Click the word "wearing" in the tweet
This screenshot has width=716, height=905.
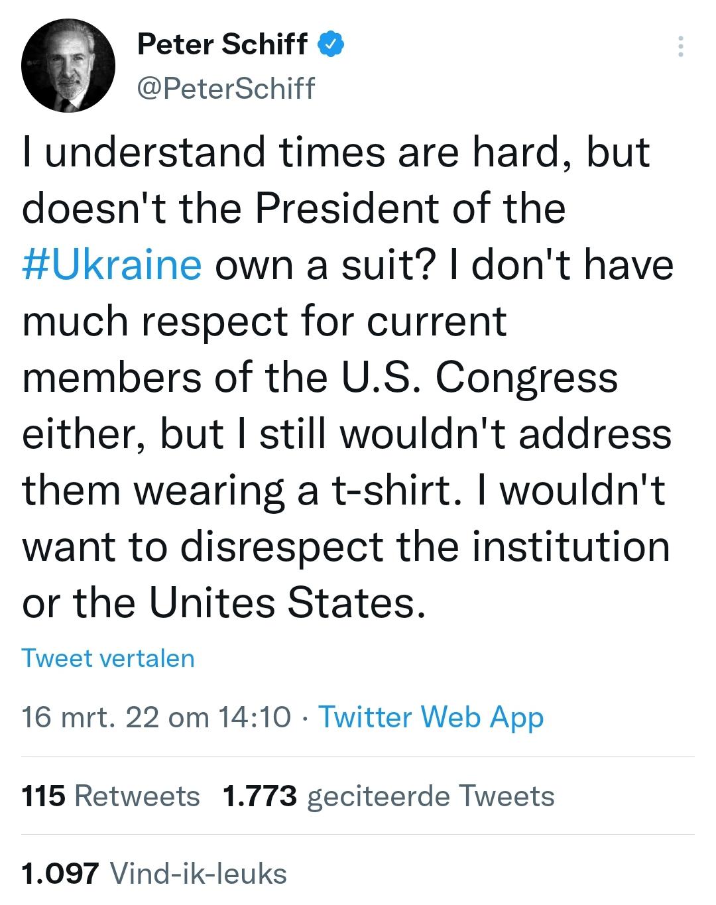210,490
